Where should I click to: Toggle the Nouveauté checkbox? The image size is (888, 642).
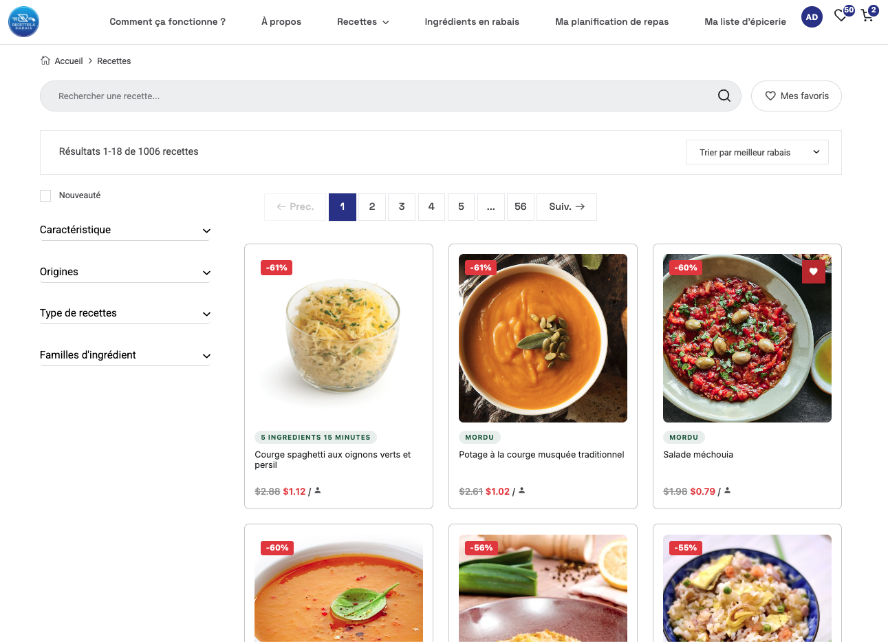click(x=45, y=195)
